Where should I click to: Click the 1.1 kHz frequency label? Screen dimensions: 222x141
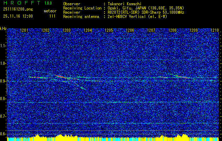[3, 46]
